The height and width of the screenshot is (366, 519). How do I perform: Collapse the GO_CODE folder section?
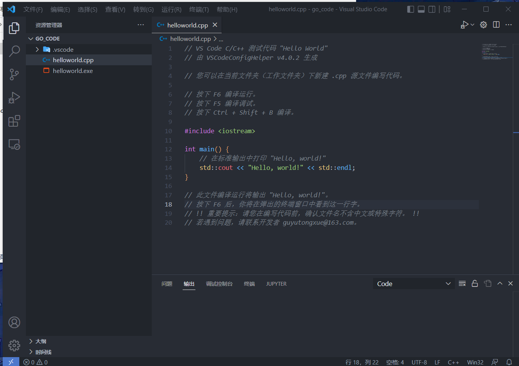[89, 39]
